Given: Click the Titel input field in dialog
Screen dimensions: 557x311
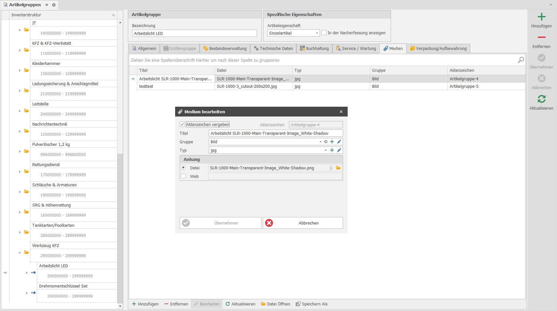Looking at the screenshot, I should (x=275, y=133).
